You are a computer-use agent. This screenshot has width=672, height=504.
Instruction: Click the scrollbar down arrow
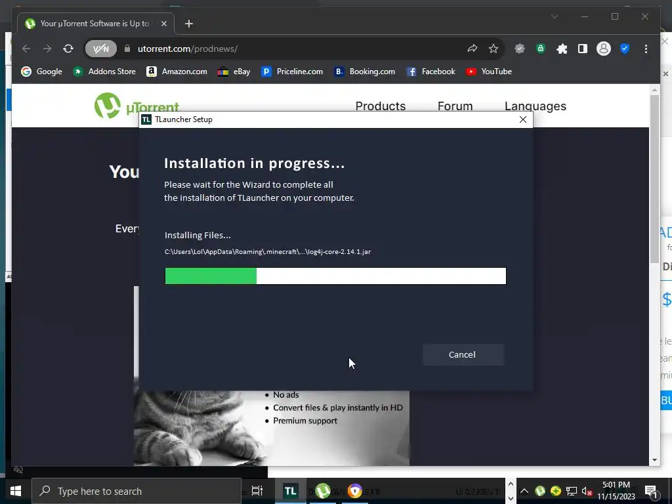(x=654, y=460)
